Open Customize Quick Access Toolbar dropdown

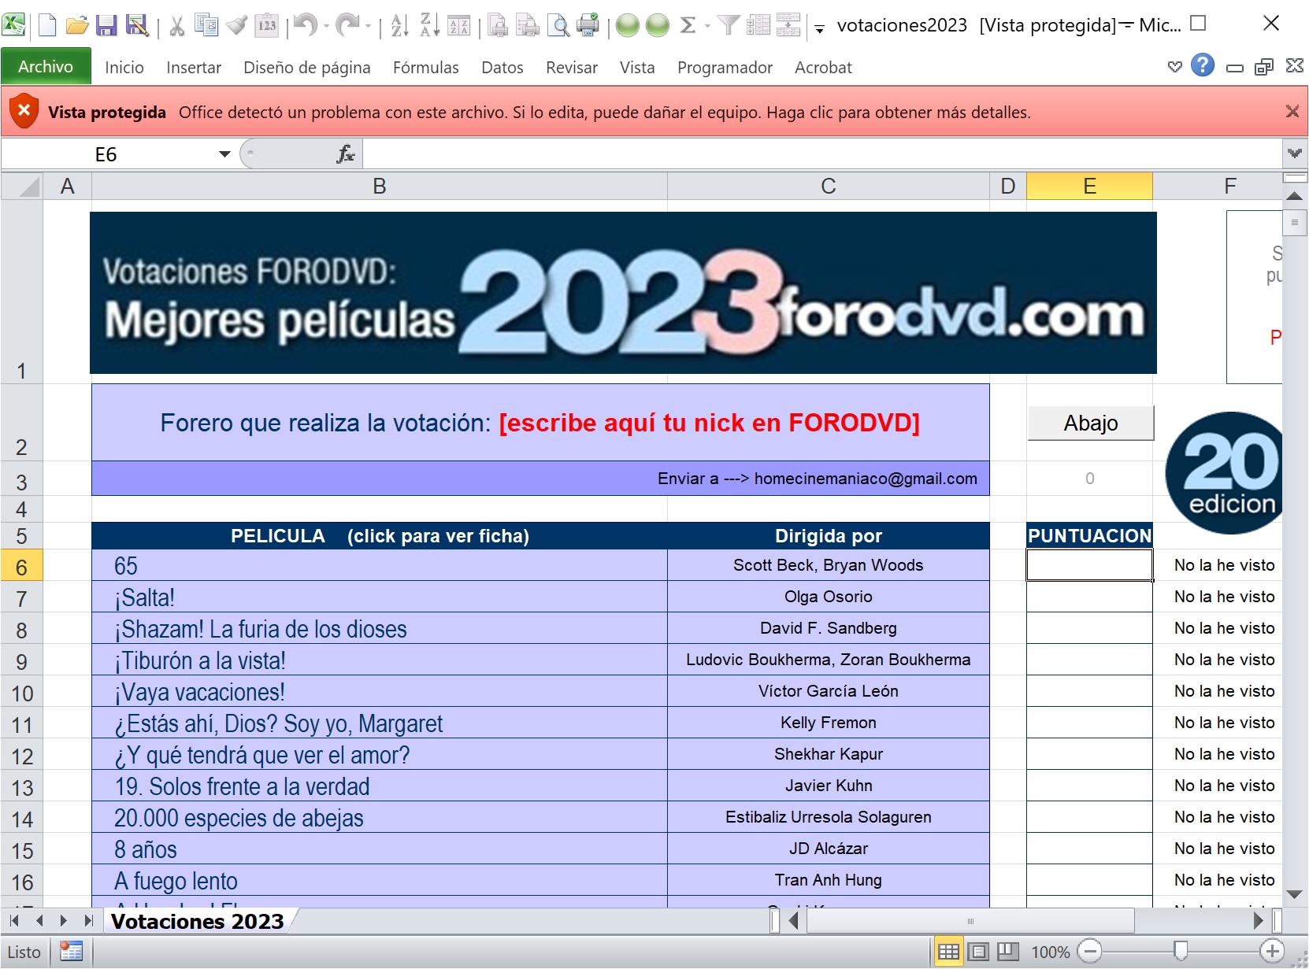819,28
